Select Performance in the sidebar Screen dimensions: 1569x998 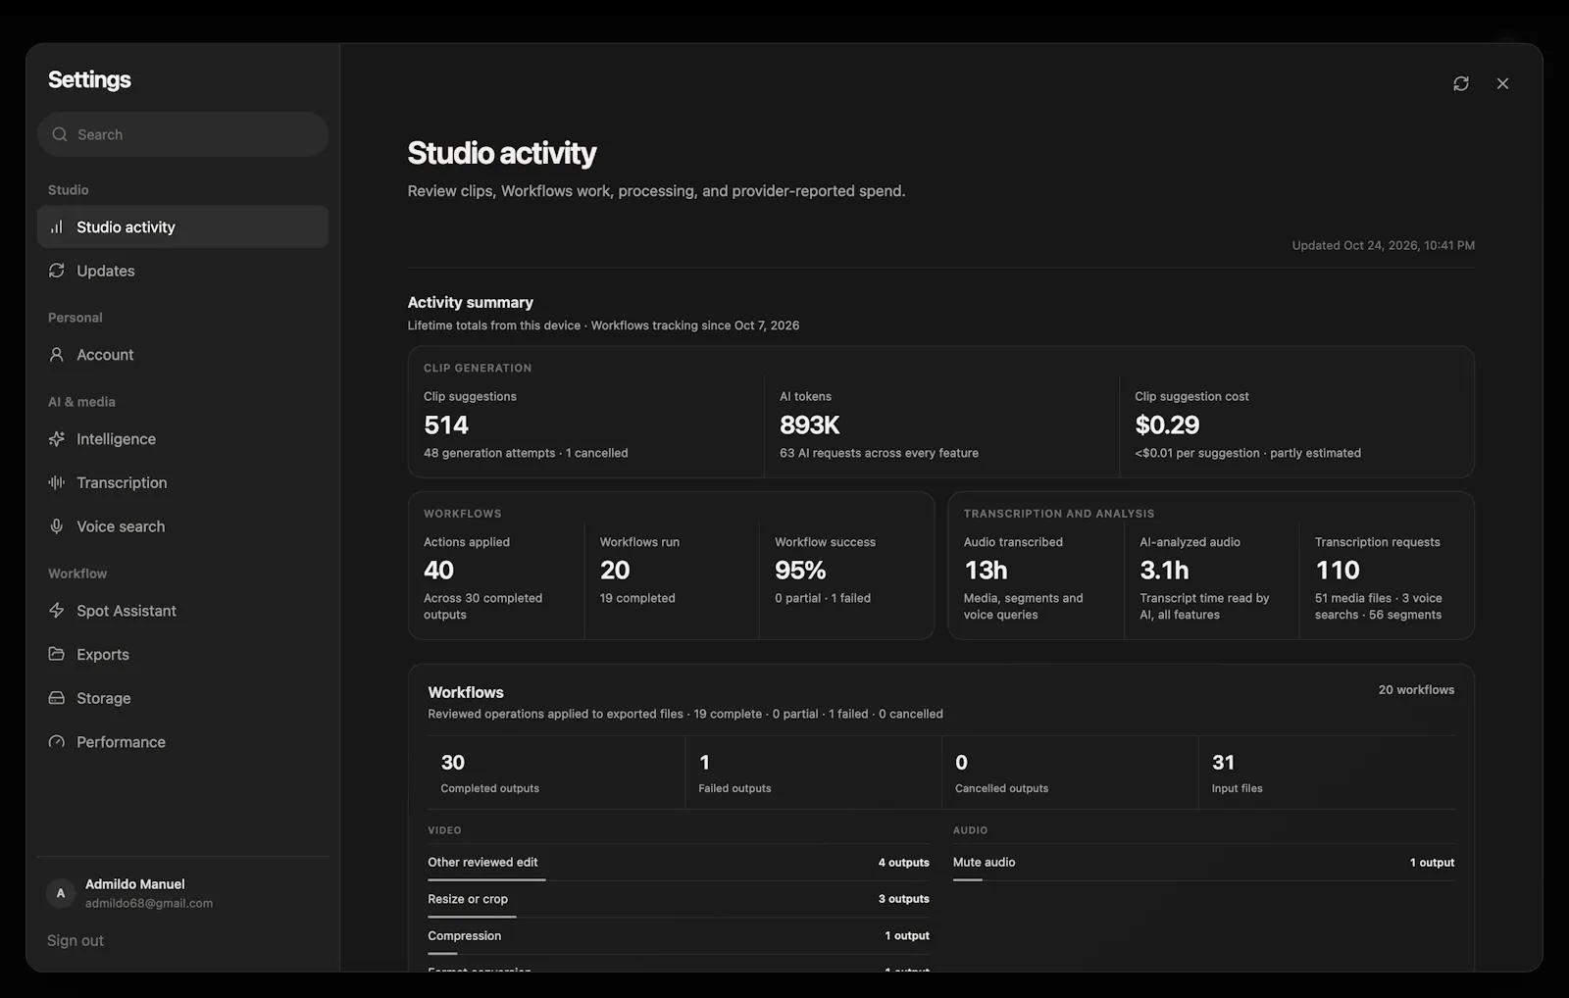(182, 742)
